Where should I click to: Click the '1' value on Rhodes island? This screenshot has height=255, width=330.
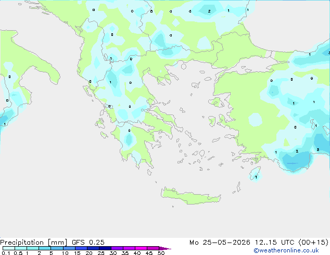tap(256, 177)
